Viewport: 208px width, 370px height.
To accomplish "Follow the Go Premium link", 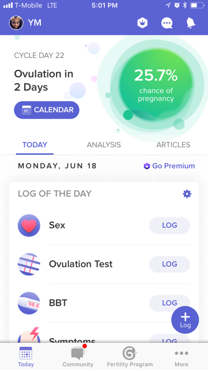I will [x=169, y=166].
